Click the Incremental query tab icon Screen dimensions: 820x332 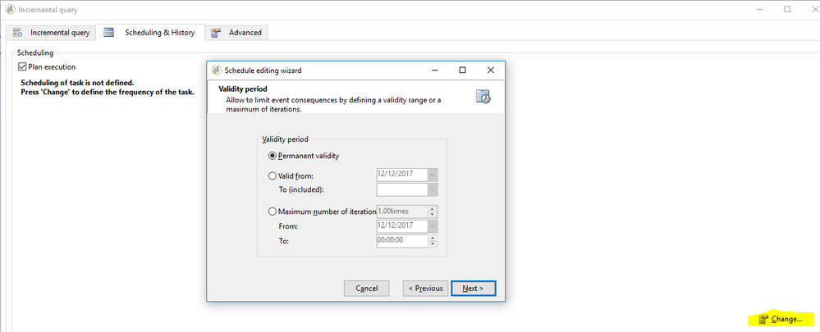(18, 33)
